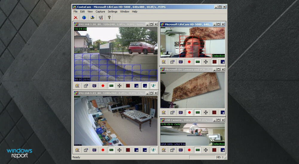This screenshot has height=164, width=299.
Task: Click the "Ready" status bar text
Action: (x=76, y=157)
